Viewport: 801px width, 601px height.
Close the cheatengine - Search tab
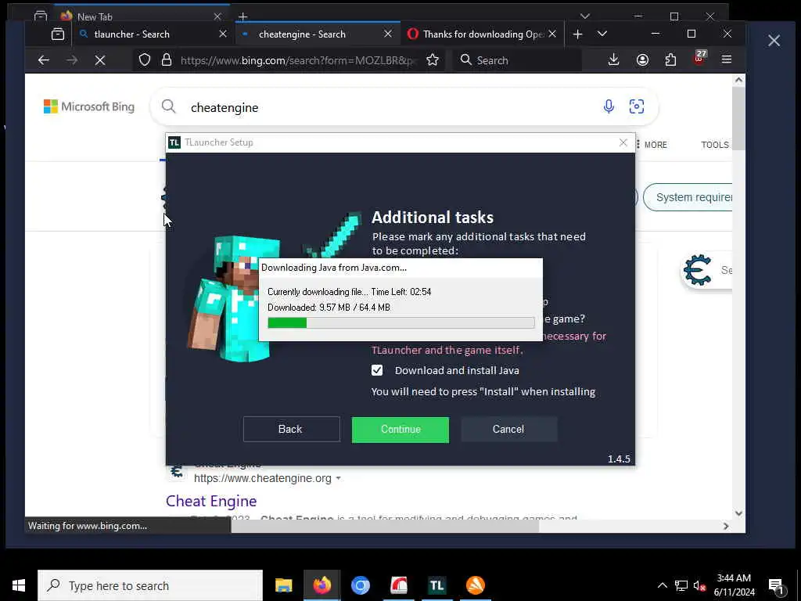pyautogui.click(x=388, y=34)
